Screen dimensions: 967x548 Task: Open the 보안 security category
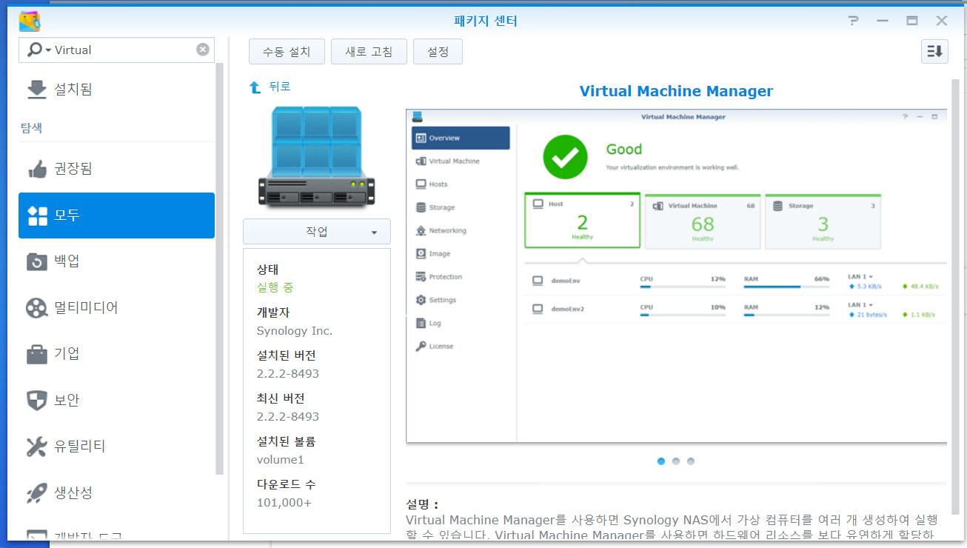point(116,400)
